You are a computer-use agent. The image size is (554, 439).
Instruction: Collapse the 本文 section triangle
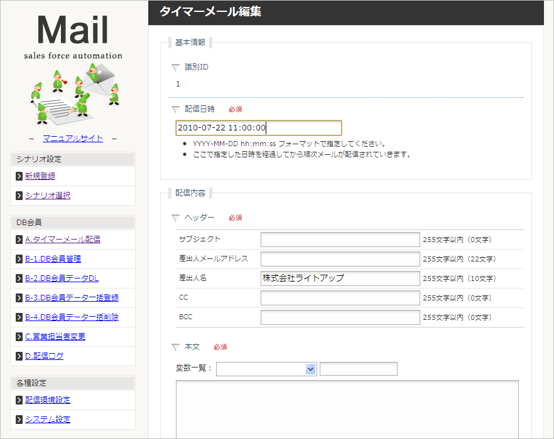pyautogui.click(x=175, y=347)
